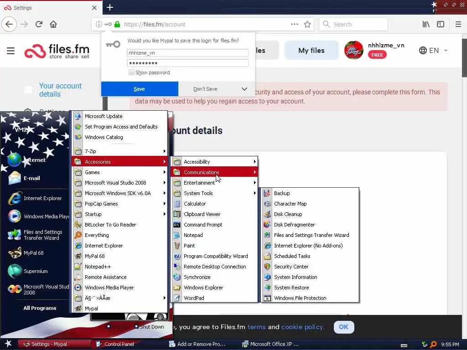This screenshot has height=350, width=467.
Task: Open System Tools menu entry
Action: coord(214,193)
